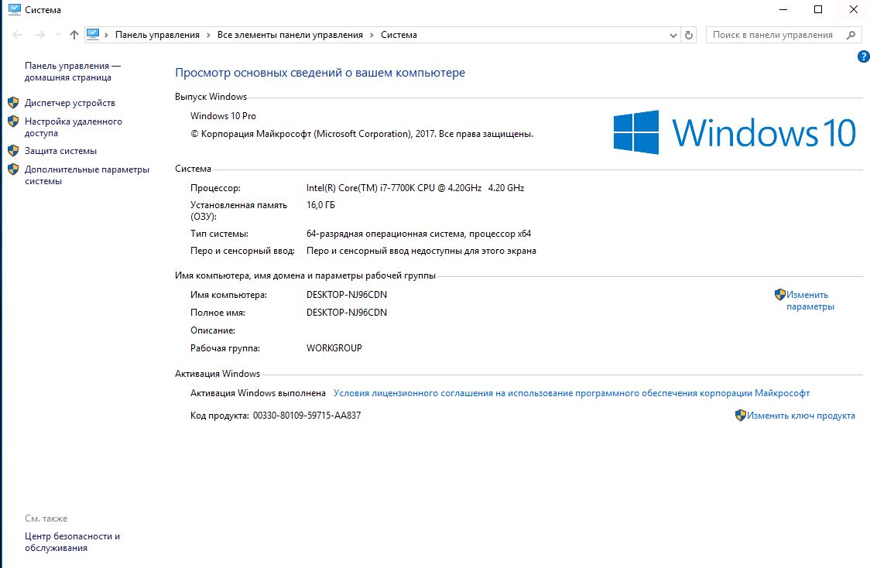The width and height of the screenshot is (870, 568).
Task: Click the shield icon beside Защита системы
Action: [12, 151]
